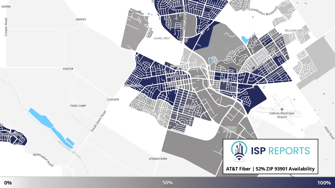Click the 'Cooper Road' label
This screenshot has width=335, height=188.
coord(6,27)
